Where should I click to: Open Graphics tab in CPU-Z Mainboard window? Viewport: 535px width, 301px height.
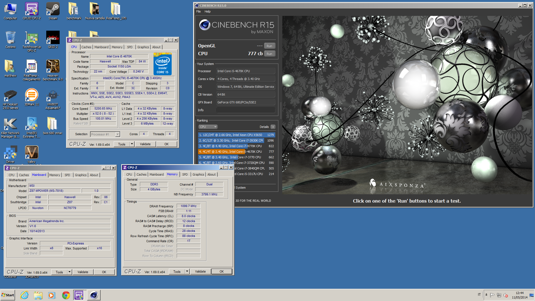point(81,175)
